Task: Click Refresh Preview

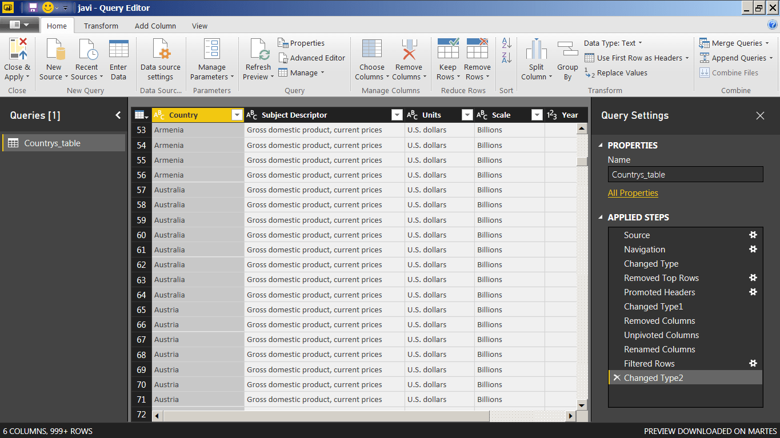Action: [258, 59]
